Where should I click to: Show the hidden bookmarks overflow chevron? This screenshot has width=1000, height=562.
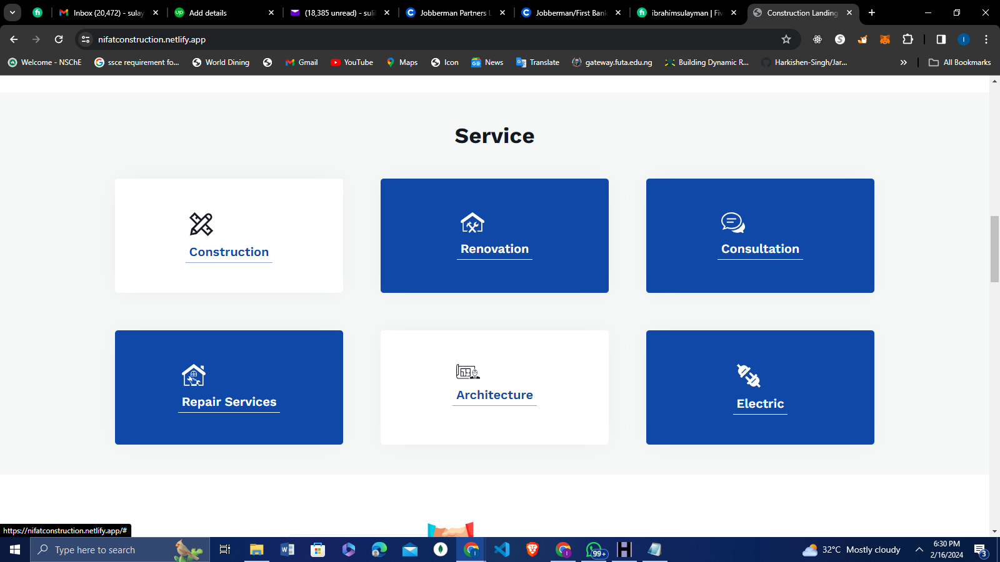(903, 62)
